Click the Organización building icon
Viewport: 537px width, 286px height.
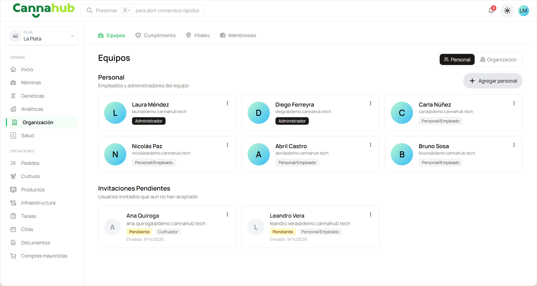click(15, 122)
